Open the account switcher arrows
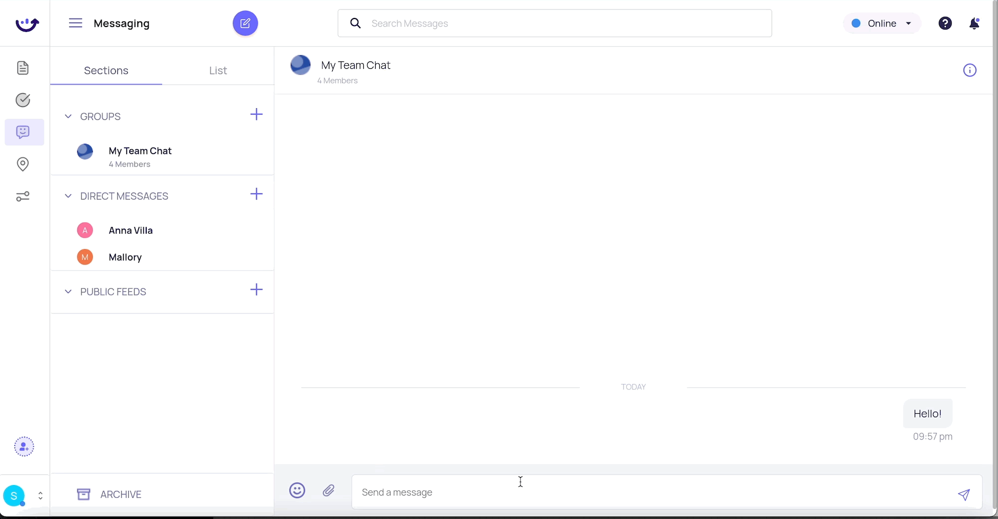The image size is (998, 519). coord(40,496)
